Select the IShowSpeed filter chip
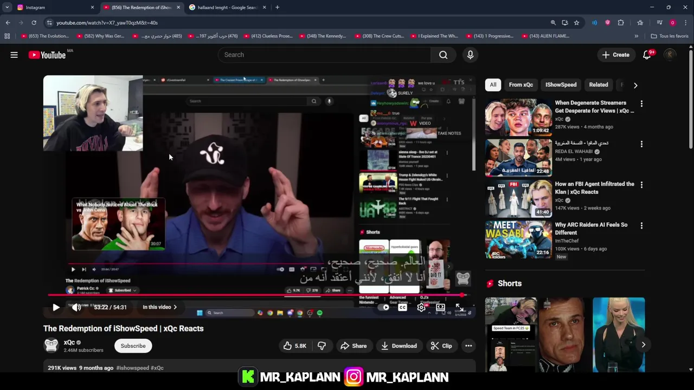The width and height of the screenshot is (694, 390). (561, 84)
